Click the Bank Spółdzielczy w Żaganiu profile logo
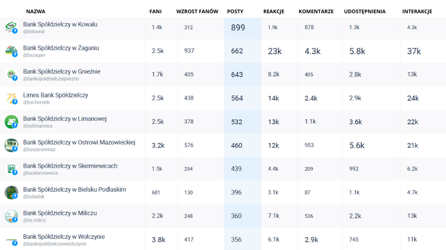 (11, 51)
